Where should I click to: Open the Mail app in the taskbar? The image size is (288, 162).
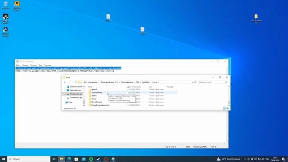[x=84, y=159]
